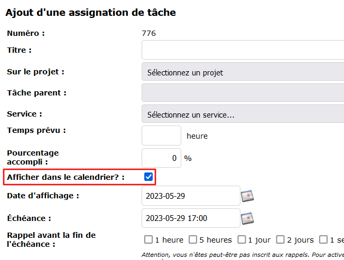This screenshot has width=344, height=260.
Task: Tick the last reminder checkbox after '2 jours'
Action: 323,240
